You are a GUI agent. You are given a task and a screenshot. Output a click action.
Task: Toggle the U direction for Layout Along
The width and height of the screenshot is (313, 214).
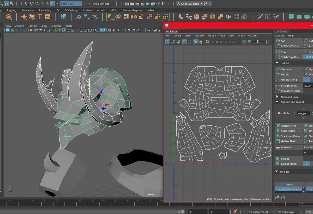click(306, 164)
